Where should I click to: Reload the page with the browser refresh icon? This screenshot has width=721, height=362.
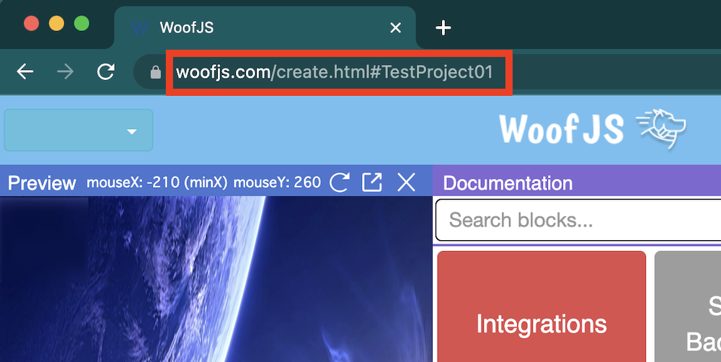coord(106,72)
